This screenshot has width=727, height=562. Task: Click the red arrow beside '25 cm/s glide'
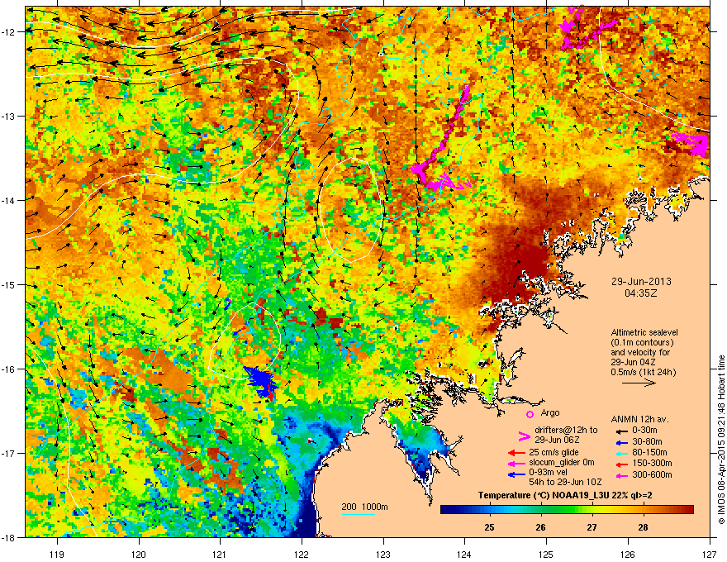[516, 453]
